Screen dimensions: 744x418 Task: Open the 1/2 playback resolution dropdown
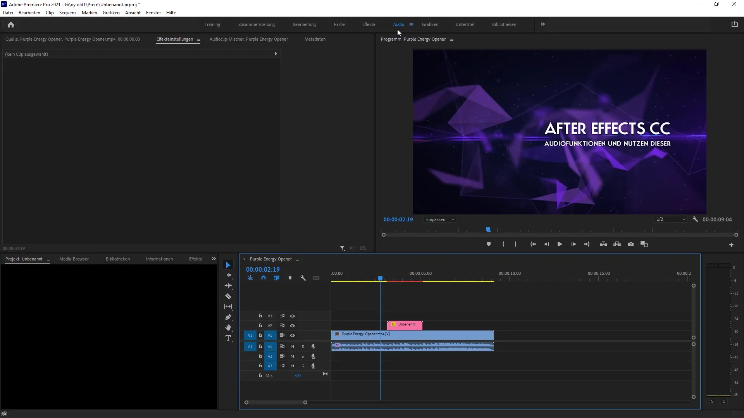pos(671,219)
